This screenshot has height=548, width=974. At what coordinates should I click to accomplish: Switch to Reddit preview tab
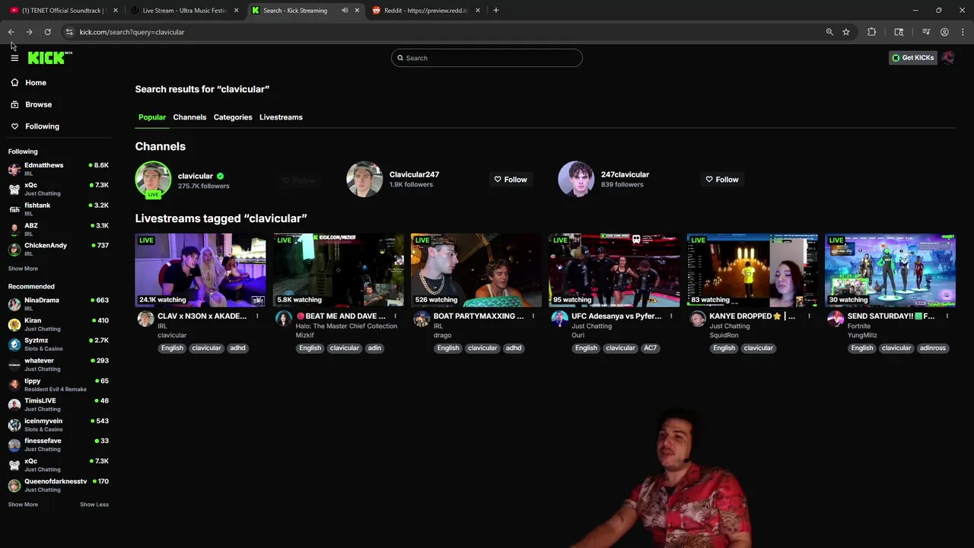pos(425,10)
